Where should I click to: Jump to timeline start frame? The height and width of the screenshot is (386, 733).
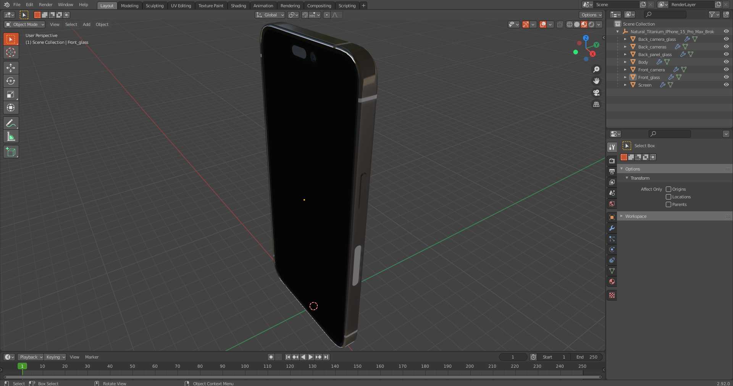[x=288, y=357]
